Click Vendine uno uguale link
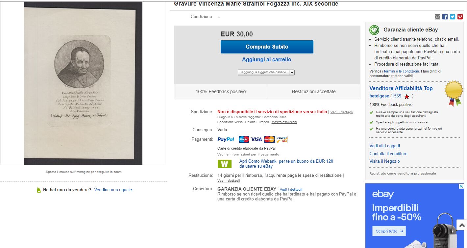This screenshot has height=248, width=467. coord(113,190)
